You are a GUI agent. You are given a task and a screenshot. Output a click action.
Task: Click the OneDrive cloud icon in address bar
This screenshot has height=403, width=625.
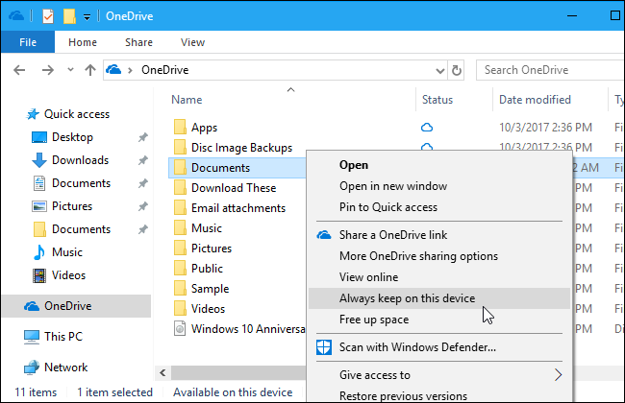tap(113, 70)
